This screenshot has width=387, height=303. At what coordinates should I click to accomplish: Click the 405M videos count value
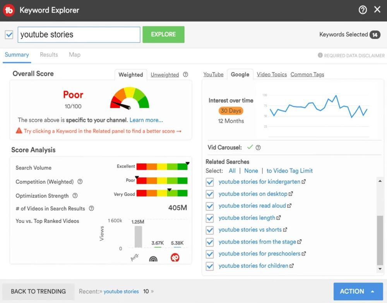178,208
